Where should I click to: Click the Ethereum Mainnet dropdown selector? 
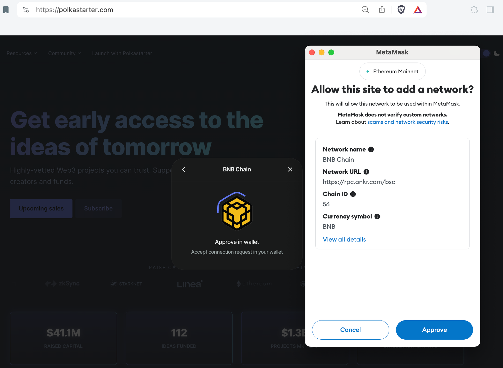pyautogui.click(x=392, y=71)
